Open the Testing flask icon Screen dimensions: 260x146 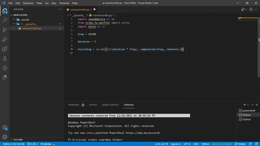point(4,58)
